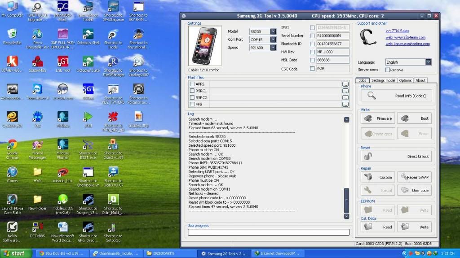Browse for the RSRC1 flash file
460x258 pixels.
(x=345, y=91)
